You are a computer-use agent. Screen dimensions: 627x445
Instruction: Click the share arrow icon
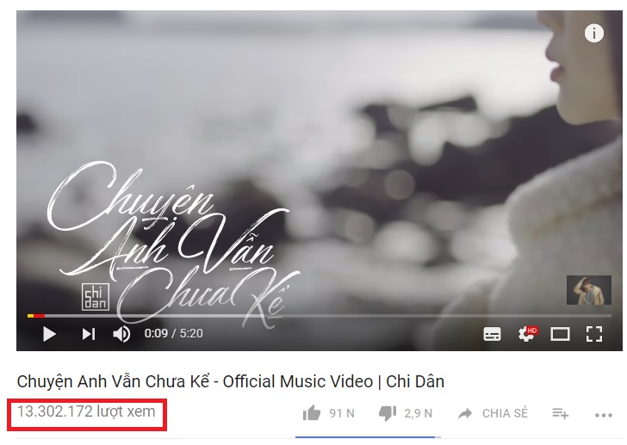(465, 413)
